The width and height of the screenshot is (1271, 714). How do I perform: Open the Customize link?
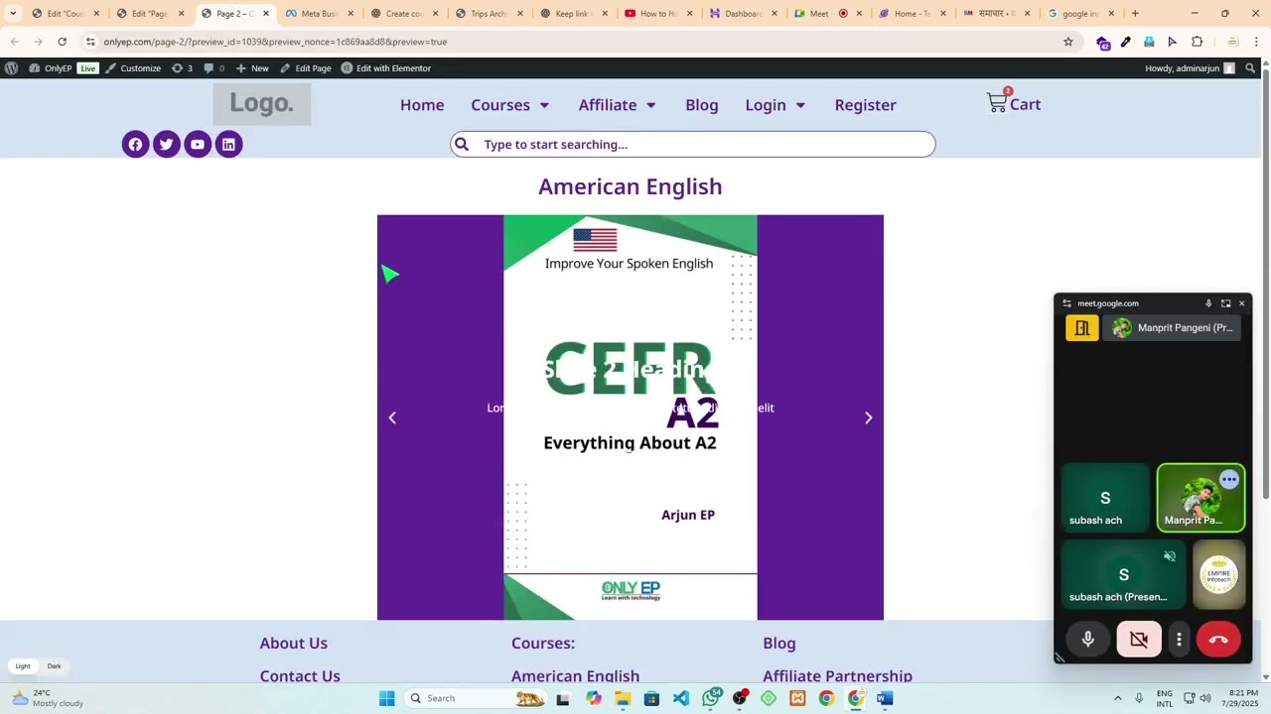click(133, 68)
